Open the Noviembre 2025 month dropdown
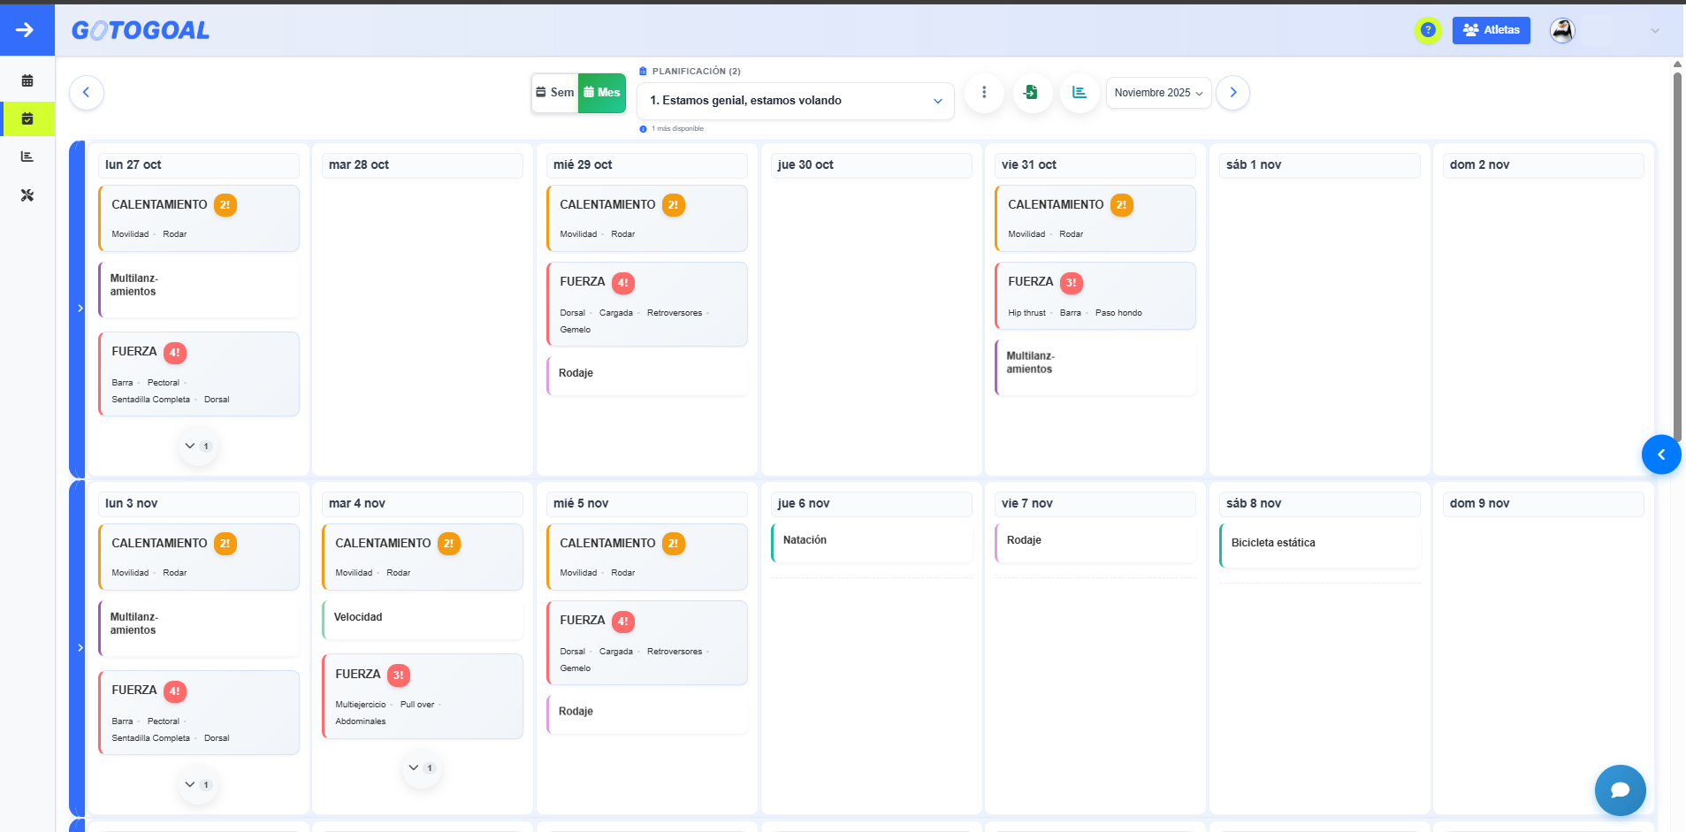The image size is (1686, 832). [1158, 93]
